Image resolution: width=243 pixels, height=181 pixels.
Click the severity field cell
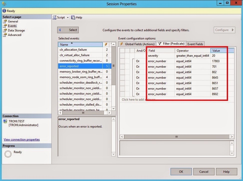coord(161,56)
